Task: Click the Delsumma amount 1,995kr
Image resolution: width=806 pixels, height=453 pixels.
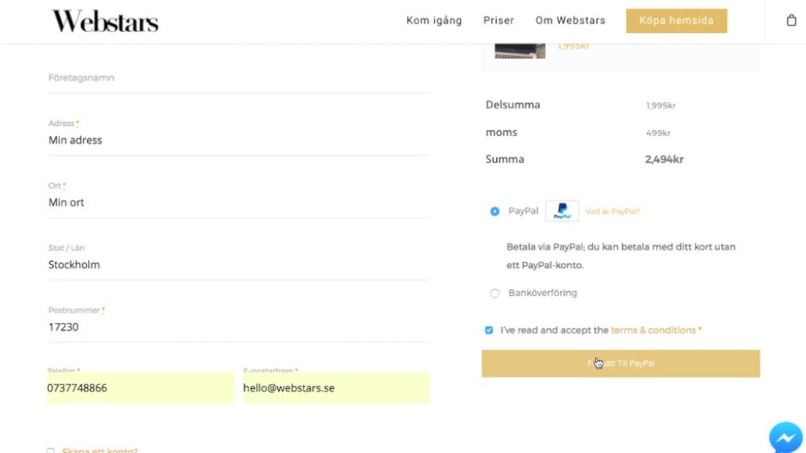Action: (661, 105)
